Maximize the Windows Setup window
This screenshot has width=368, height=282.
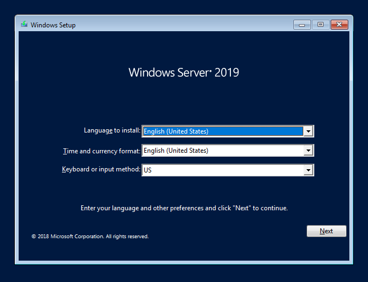(x=320, y=25)
